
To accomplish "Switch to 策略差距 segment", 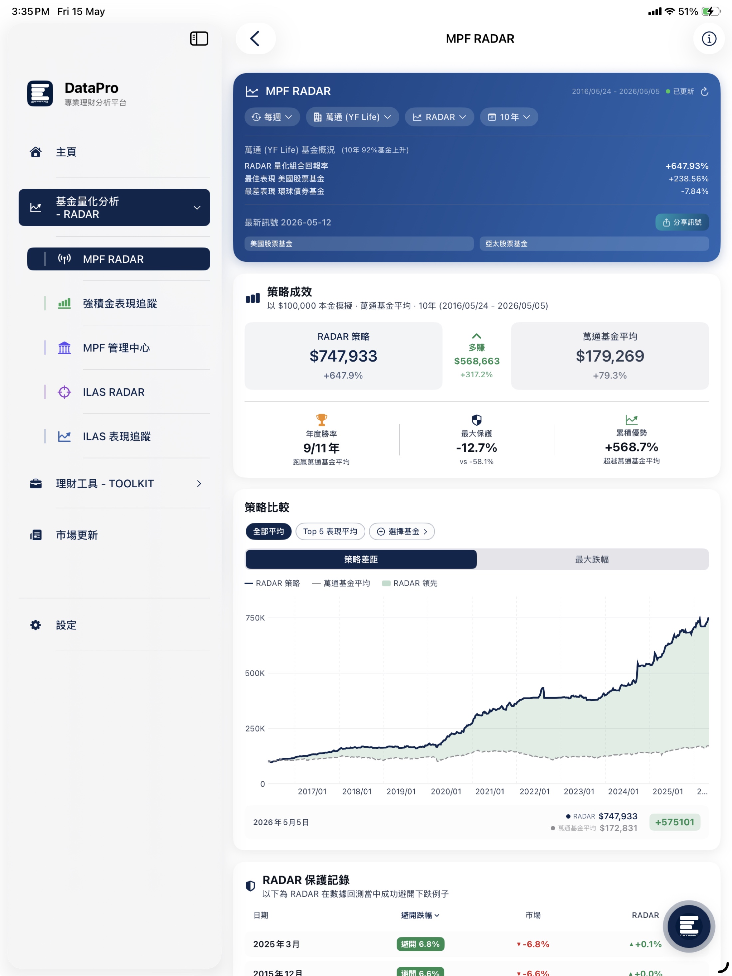I will coord(361,559).
